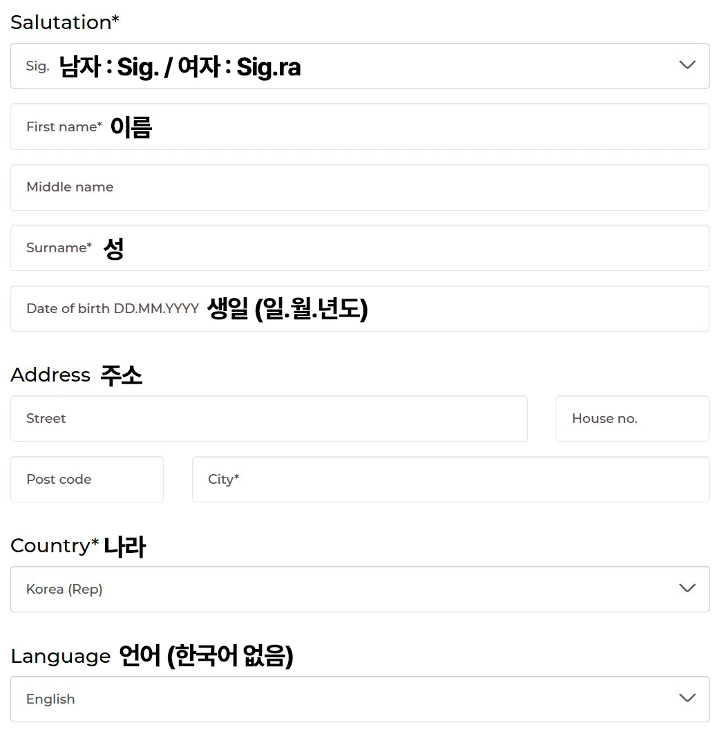
Task: Click the Korean note next to Language
Action: pos(206,655)
